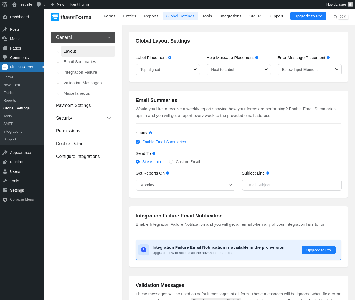Select the Custom Email radio button

[171, 162]
